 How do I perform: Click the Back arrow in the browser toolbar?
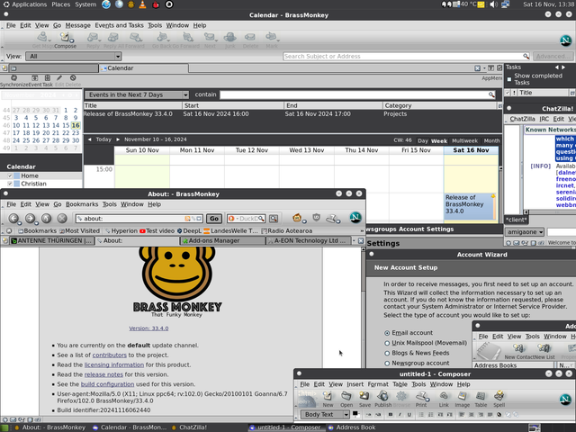click(13, 218)
